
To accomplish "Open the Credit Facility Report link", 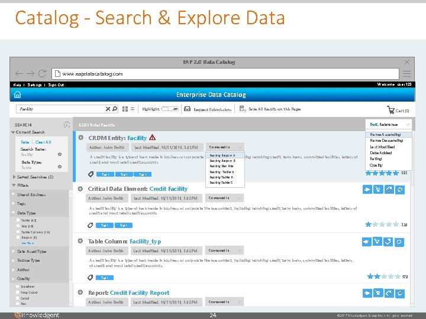I will coord(140,292).
